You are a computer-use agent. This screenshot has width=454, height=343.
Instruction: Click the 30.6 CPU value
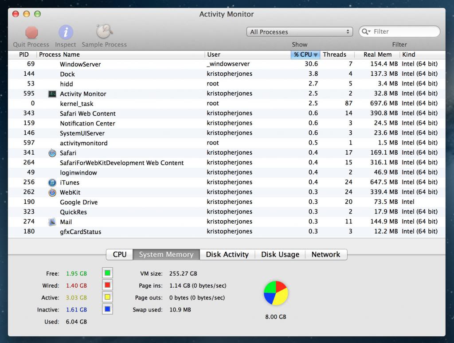(x=311, y=64)
